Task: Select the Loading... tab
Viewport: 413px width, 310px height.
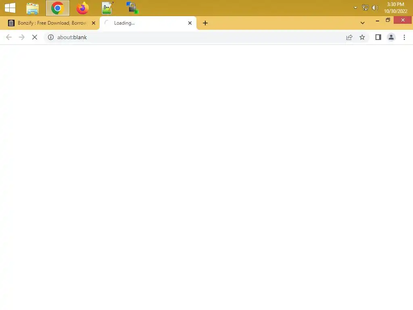Action: (148, 23)
